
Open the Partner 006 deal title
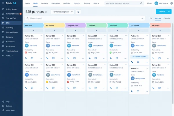click(x=71, y=65)
